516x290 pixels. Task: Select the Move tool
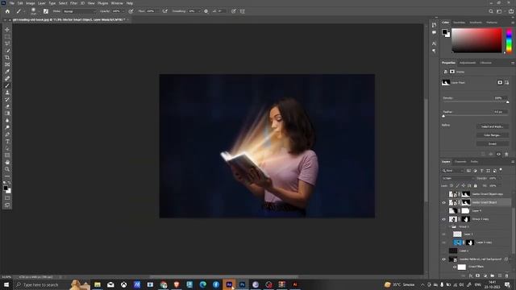[7, 30]
